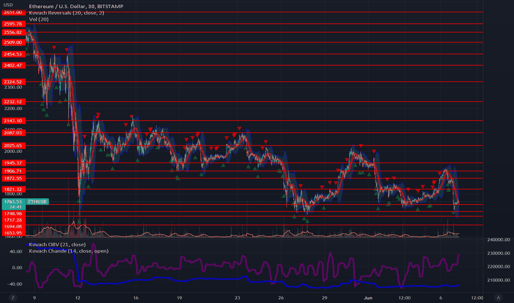Open the USD currency selector
The image size is (514, 303).
pos(8,5)
